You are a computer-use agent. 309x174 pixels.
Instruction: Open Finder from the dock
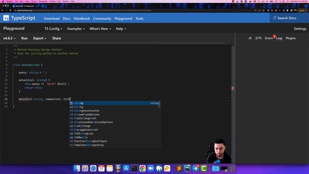pyautogui.click(x=77, y=168)
